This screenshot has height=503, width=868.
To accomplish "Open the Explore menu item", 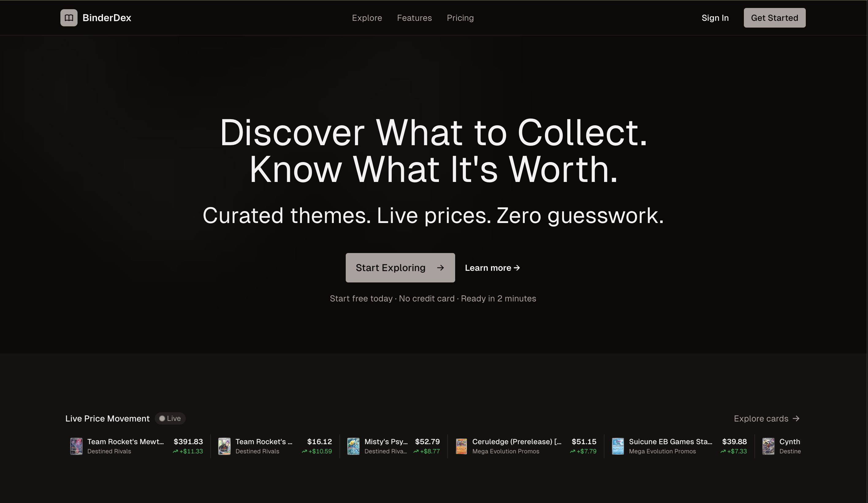I will click(367, 17).
